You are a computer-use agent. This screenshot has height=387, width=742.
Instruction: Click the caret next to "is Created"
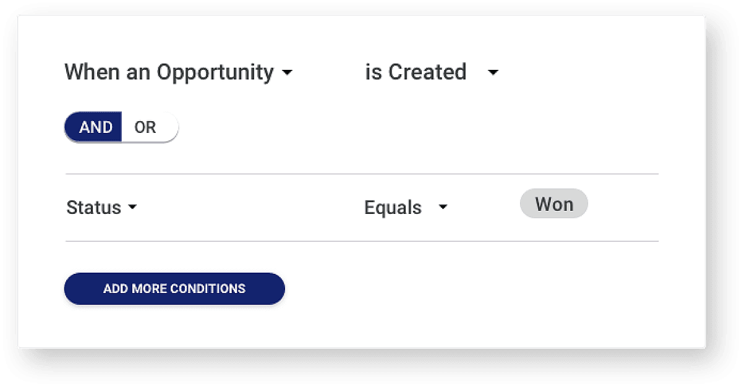493,73
